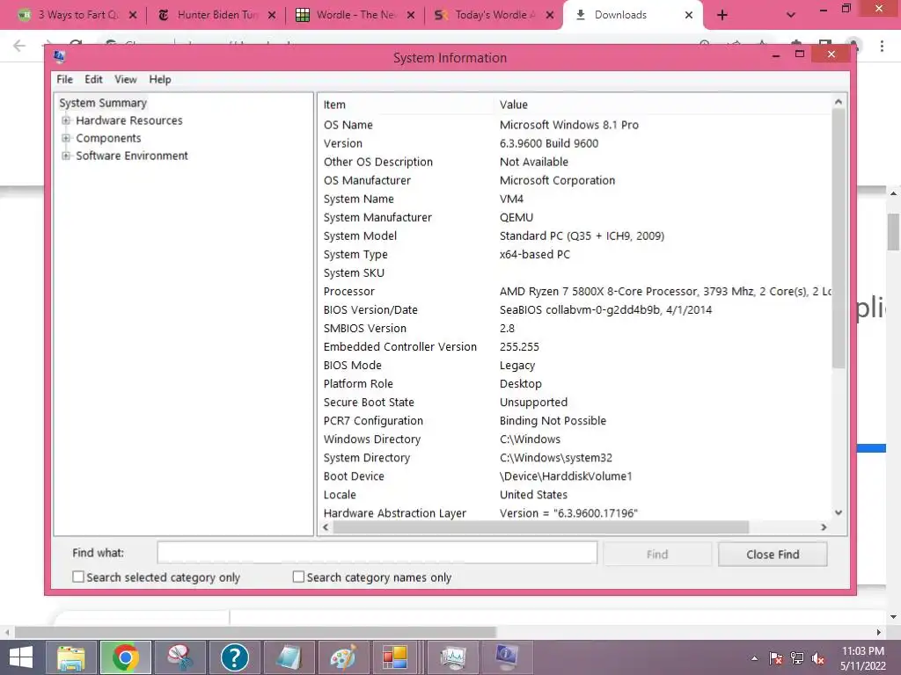The width and height of the screenshot is (901, 675).
Task: Open File Explorer from the taskbar
Action: (70, 657)
